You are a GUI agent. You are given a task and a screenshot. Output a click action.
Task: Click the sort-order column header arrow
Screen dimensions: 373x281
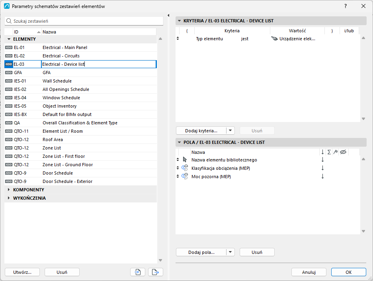click(x=322, y=152)
